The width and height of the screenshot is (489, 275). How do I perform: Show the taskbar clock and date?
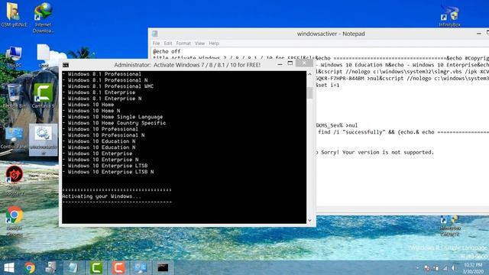tap(474, 268)
